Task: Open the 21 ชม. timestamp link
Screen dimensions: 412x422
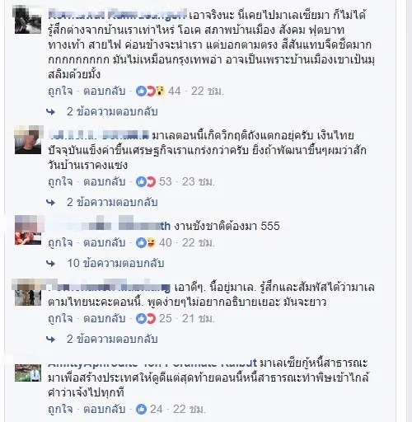Action: pyautogui.click(x=199, y=318)
